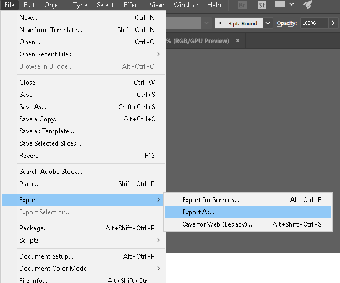This screenshot has width=340, height=283.
Task: Choose Revert menu entry
Action: [x=83, y=155]
